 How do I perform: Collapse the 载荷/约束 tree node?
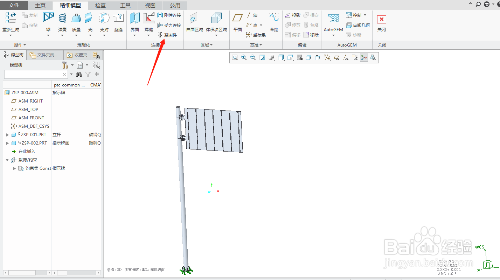[7, 160]
